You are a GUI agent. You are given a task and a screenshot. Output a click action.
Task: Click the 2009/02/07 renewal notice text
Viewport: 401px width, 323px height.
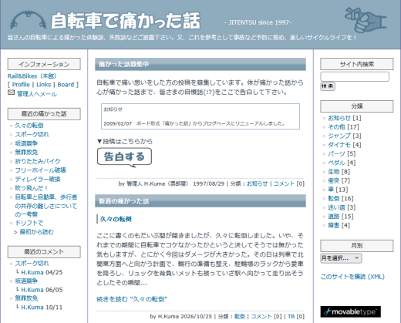point(194,123)
